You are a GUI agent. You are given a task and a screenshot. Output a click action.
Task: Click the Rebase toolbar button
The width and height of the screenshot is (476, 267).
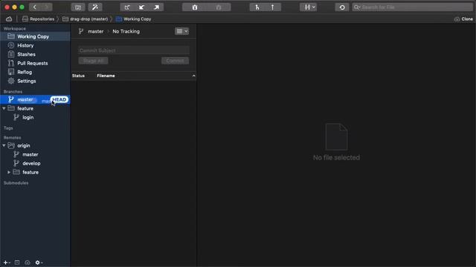(x=273, y=7)
